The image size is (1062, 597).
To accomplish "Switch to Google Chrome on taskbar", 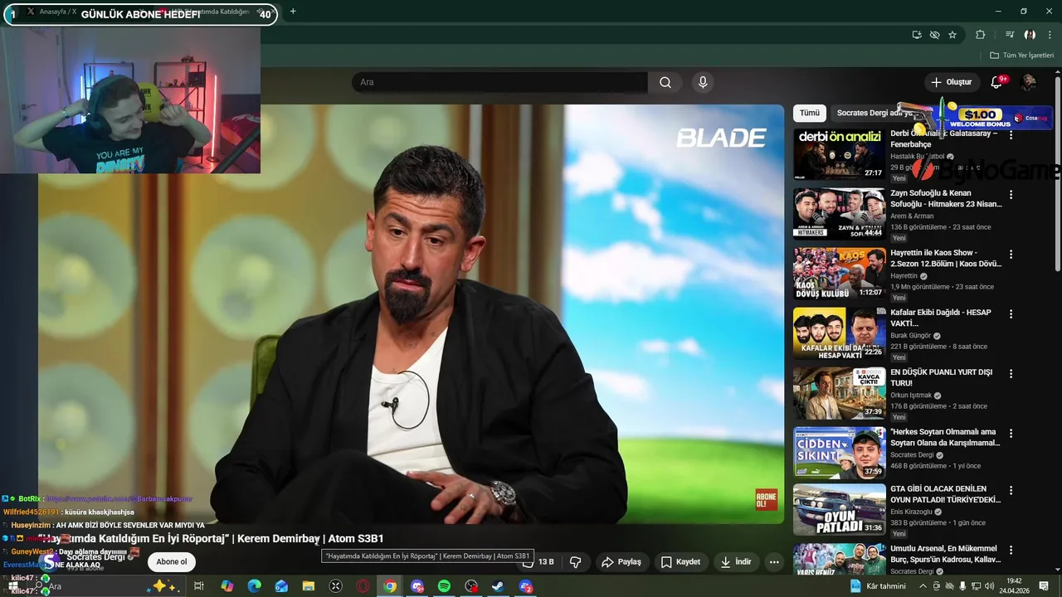I will click(x=390, y=586).
